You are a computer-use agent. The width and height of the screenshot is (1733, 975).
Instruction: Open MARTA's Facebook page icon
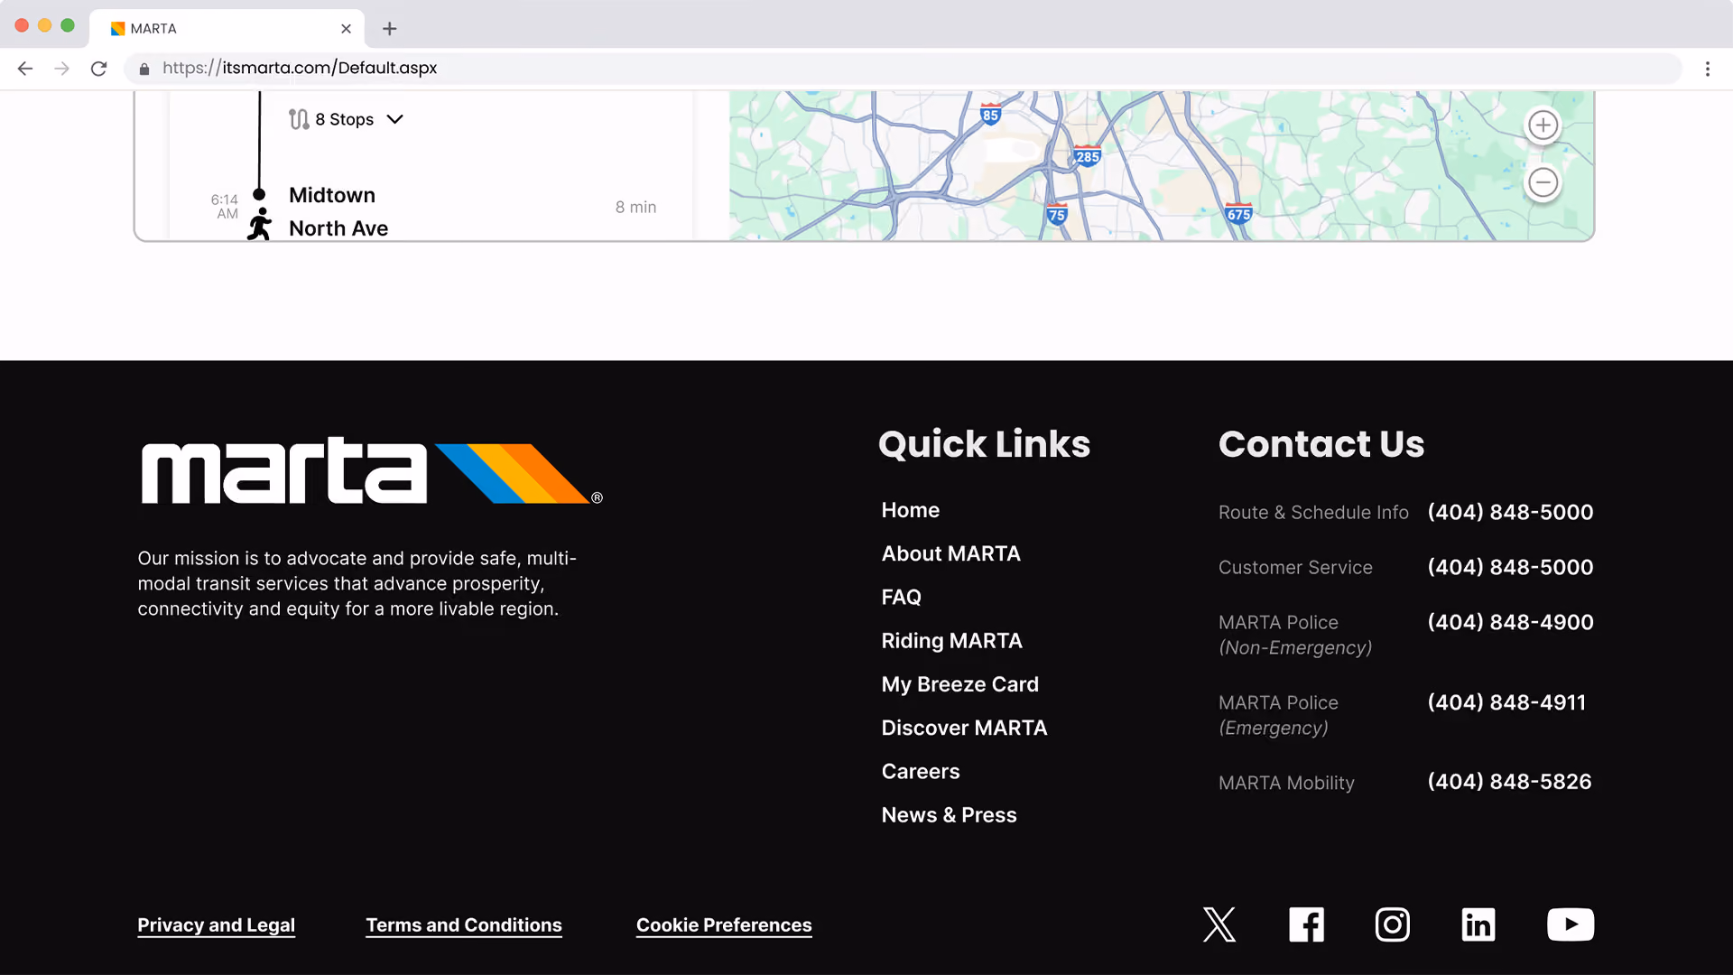[1306, 924]
